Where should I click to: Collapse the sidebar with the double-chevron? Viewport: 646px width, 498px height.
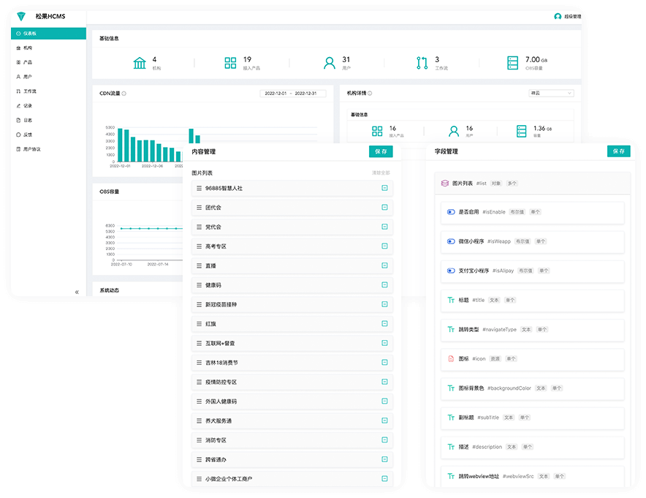(x=77, y=292)
